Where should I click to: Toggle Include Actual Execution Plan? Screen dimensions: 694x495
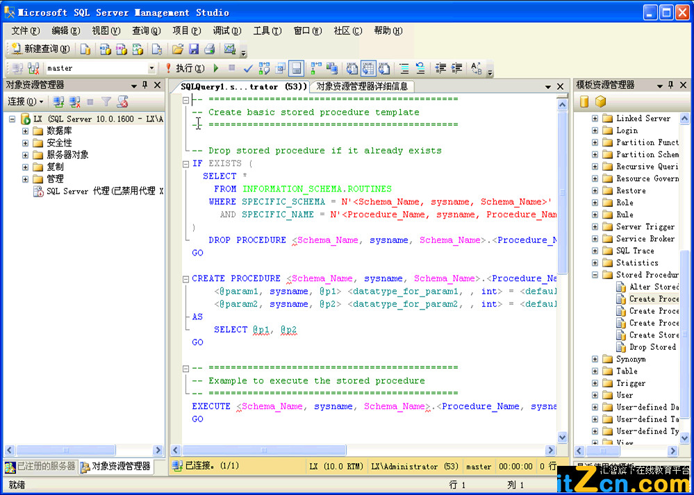(315, 68)
